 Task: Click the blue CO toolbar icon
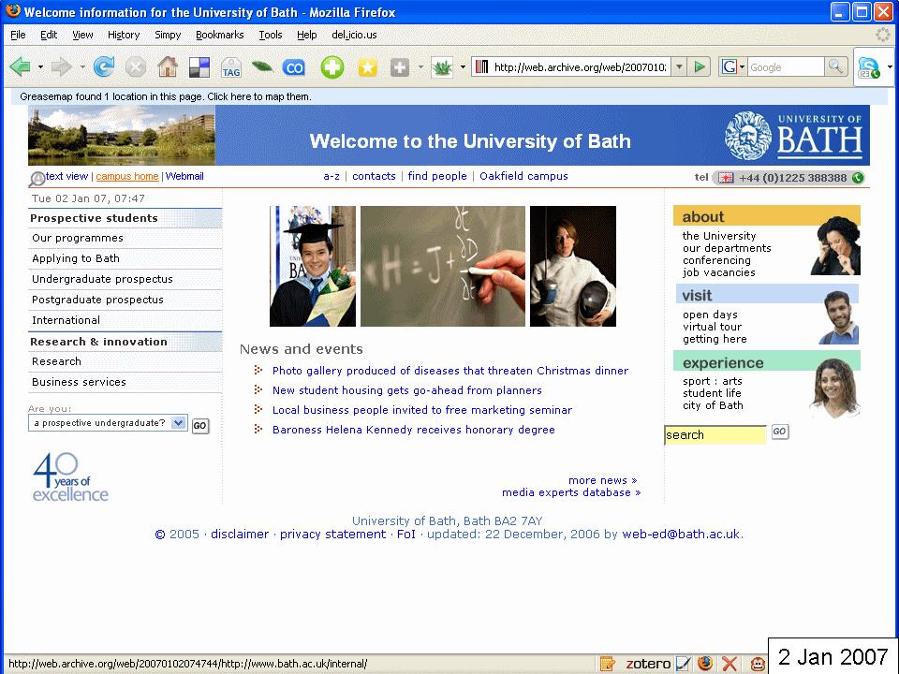pos(294,67)
